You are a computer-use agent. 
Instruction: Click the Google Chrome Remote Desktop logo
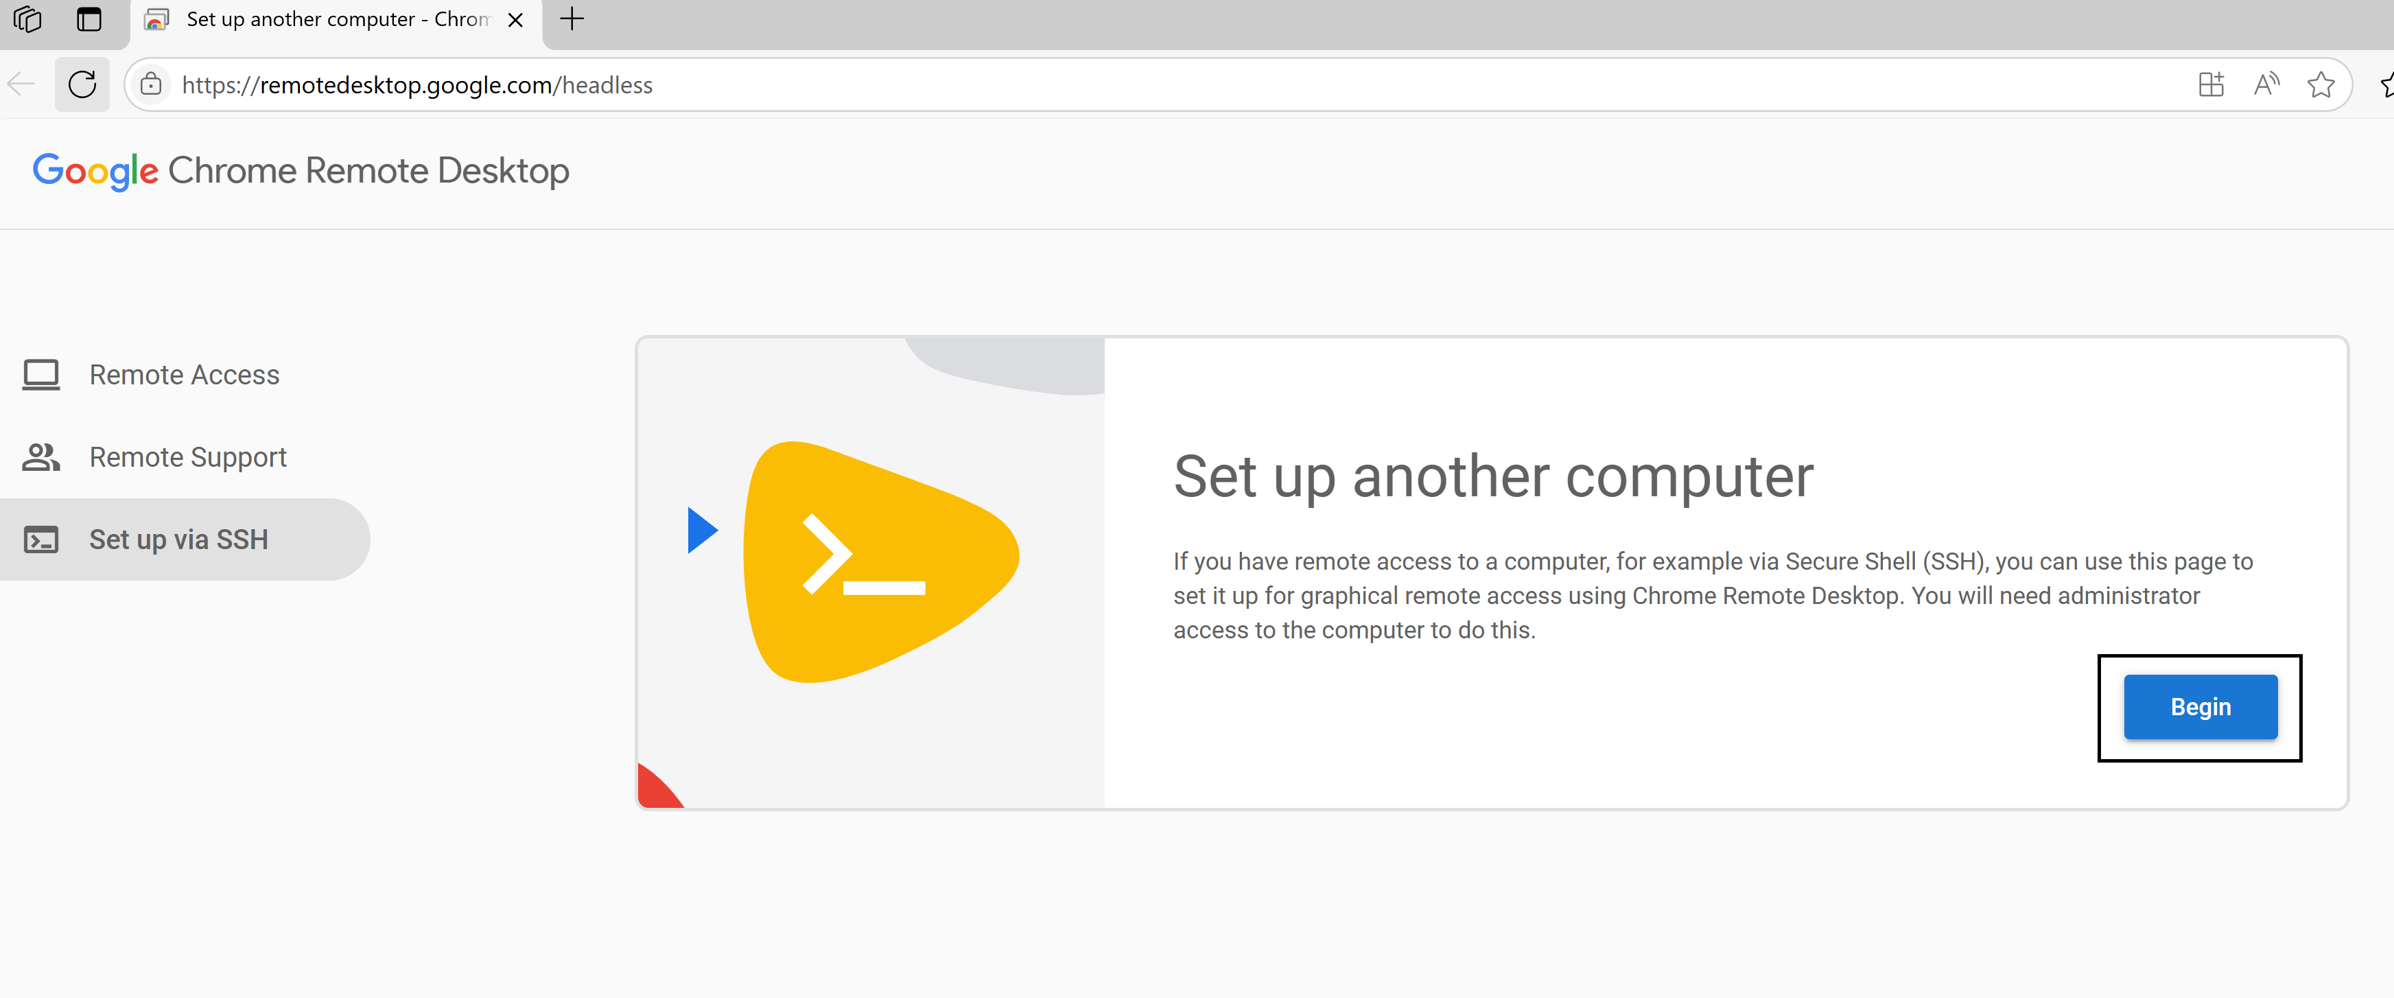300,171
